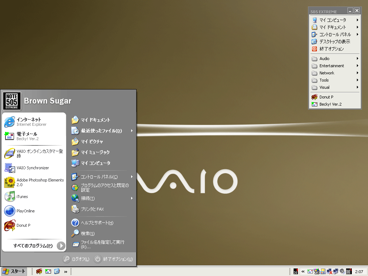Click the network connection tray icon

[336, 272]
